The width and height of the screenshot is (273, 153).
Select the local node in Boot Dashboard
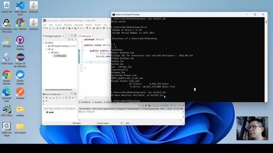[50, 112]
